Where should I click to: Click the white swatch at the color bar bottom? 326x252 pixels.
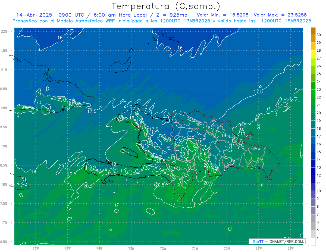(313, 242)
